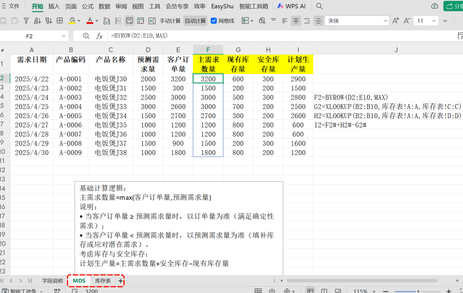Select cell containing 电饭煲J34
463x293 pixels.
point(111,116)
